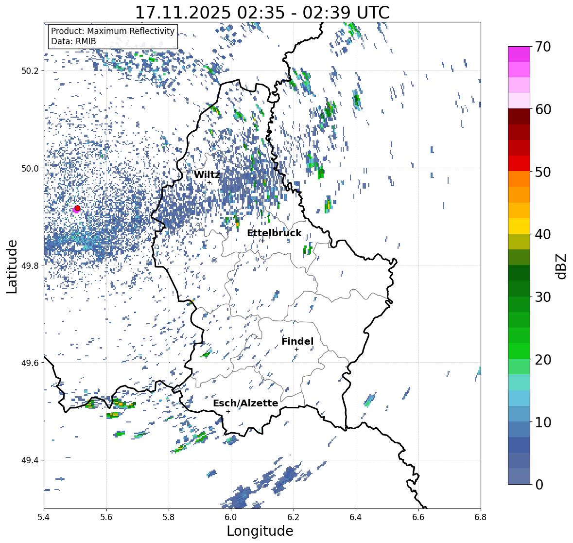This screenshot has width=573, height=543.
Task: Click the 6.2 longitude tick label
Action: 294,517
